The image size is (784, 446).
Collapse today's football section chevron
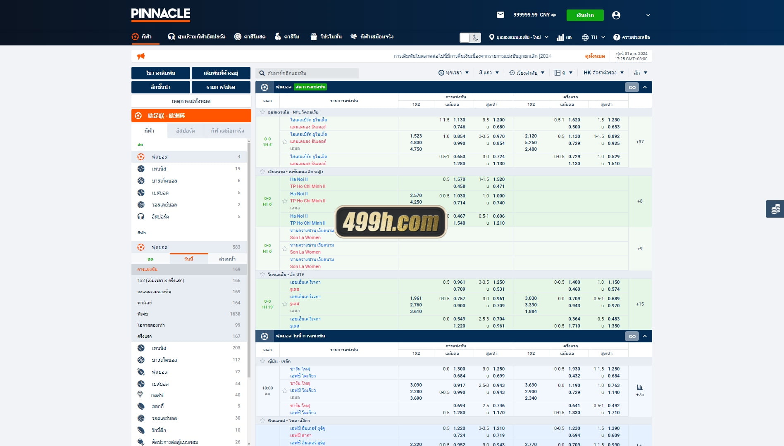coord(645,336)
